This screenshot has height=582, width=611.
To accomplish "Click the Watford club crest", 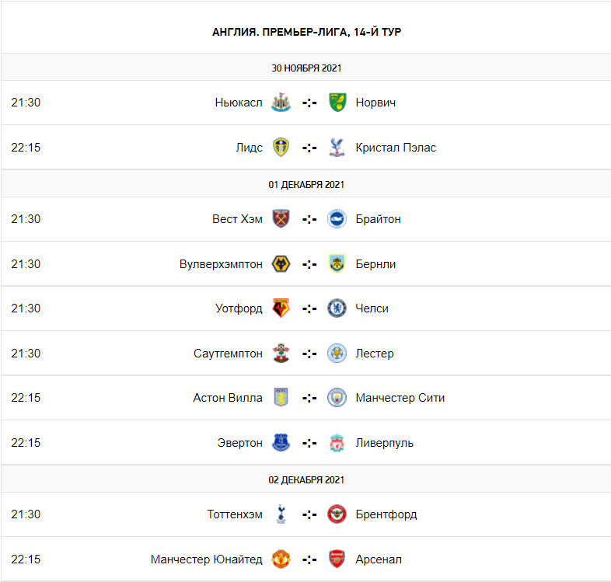I will (x=281, y=308).
